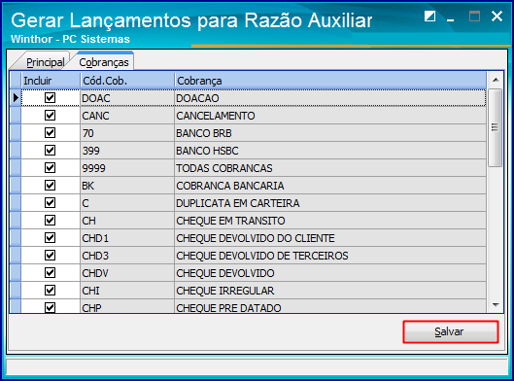Click the COBRANCA BANCARIA cell
This screenshot has height=381, width=514.
click(x=330, y=186)
